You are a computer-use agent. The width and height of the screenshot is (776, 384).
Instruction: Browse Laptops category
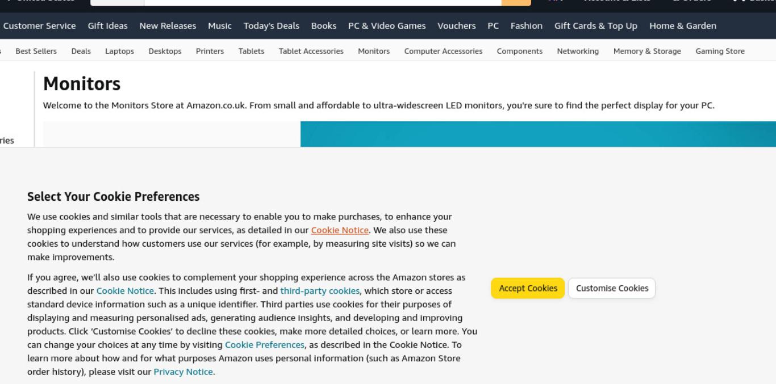click(119, 51)
